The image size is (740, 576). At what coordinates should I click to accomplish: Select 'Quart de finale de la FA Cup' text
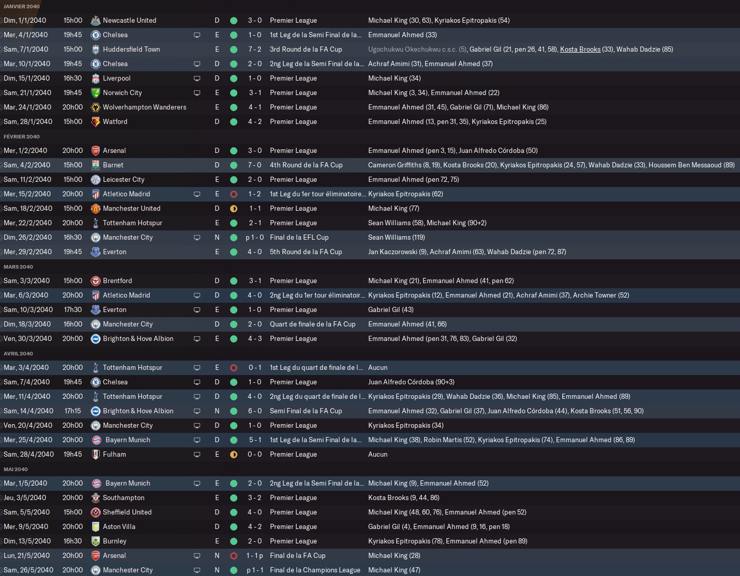pos(313,324)
